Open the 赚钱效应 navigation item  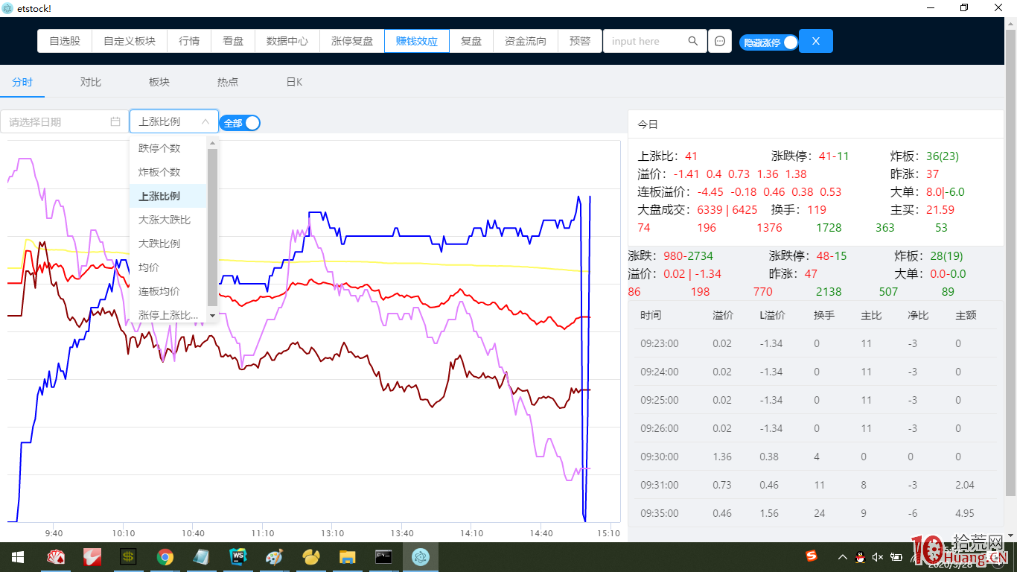pyautogui.click(x=417, y=41)
